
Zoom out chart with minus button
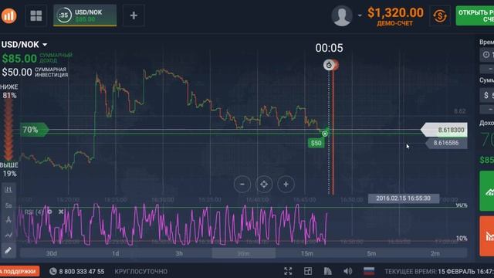pos(242,184)
